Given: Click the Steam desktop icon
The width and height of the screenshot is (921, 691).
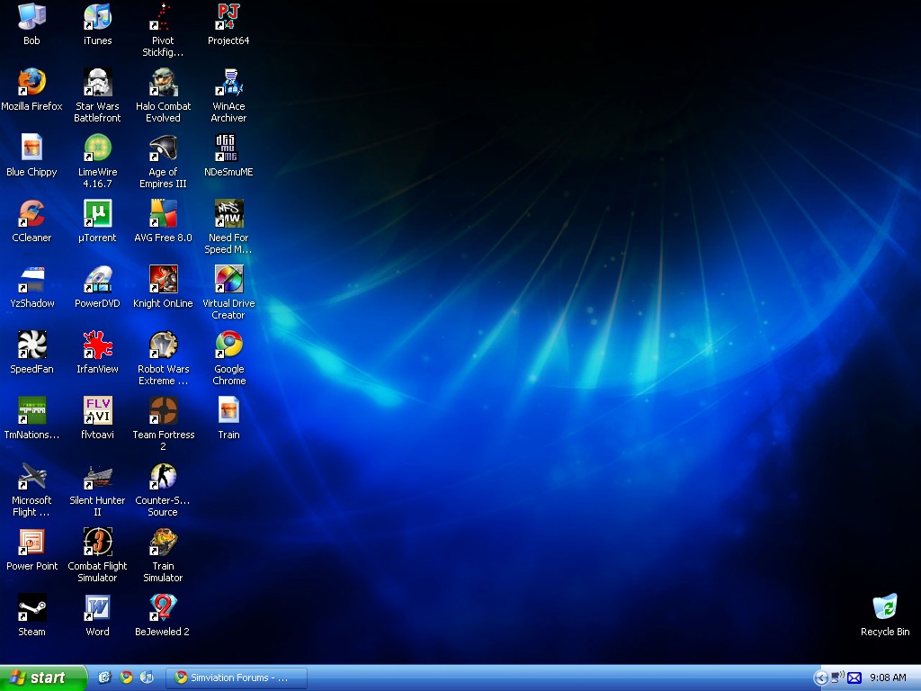Looking at the screenshot, I should [x=31, y=609].
